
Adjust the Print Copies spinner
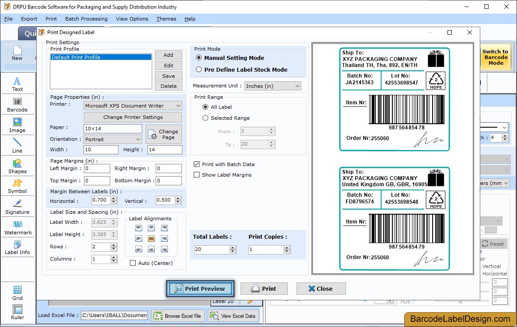coord(287,250)
